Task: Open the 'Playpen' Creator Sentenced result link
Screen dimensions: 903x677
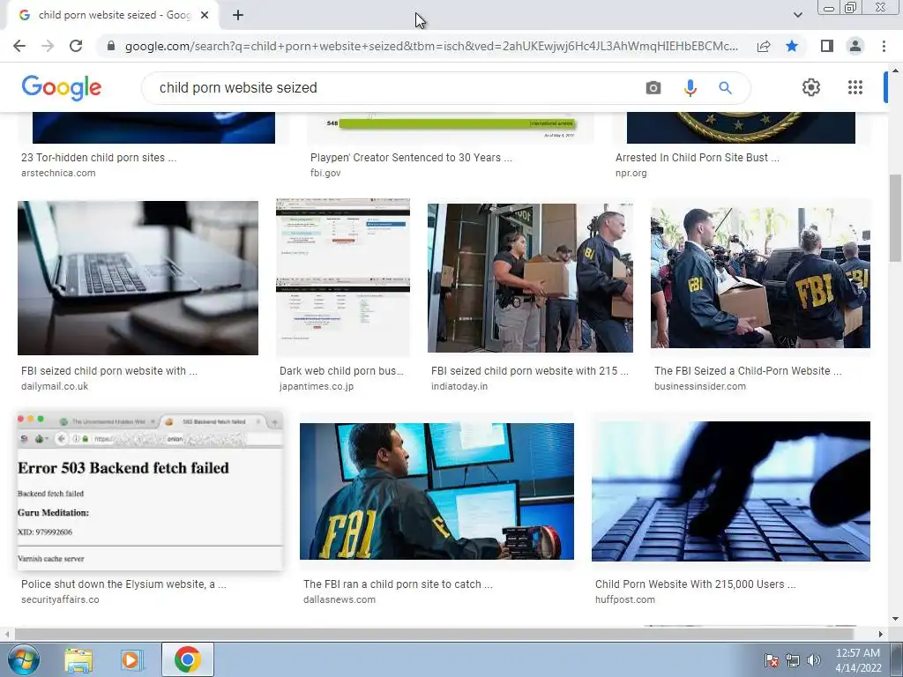Action: [411, 158]
